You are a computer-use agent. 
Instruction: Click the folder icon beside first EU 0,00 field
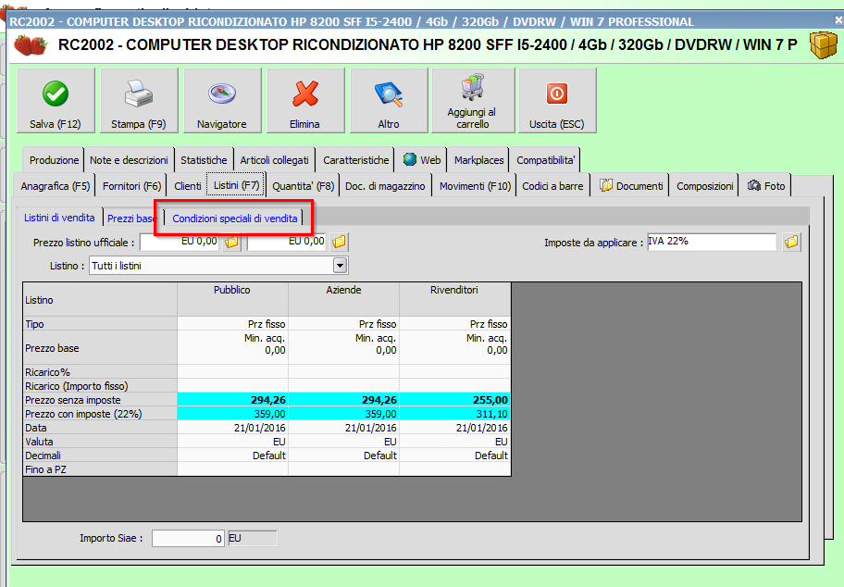tap(231, 242)
